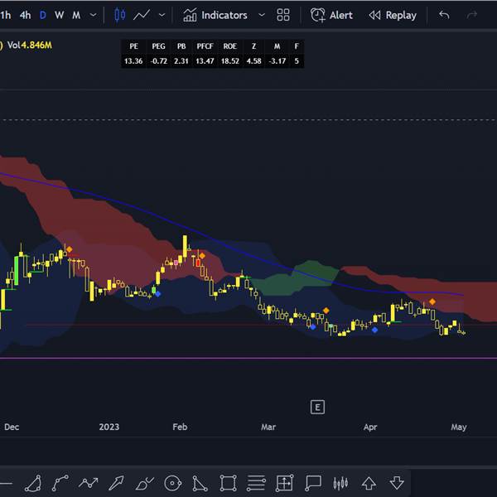Click the Replay rewind icon
497x497 pixels.
(374, 15)
